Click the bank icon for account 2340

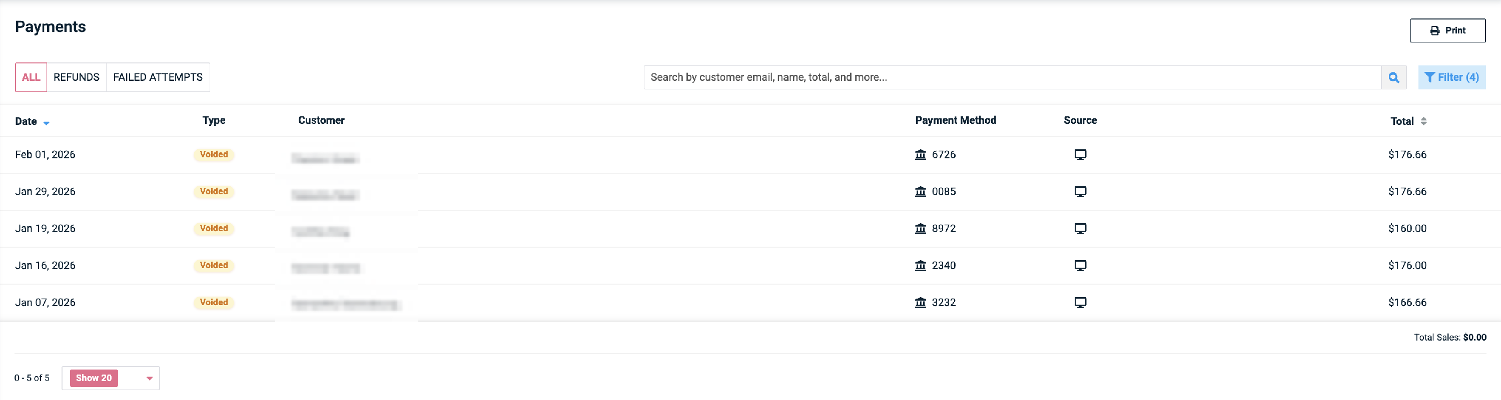920,266
